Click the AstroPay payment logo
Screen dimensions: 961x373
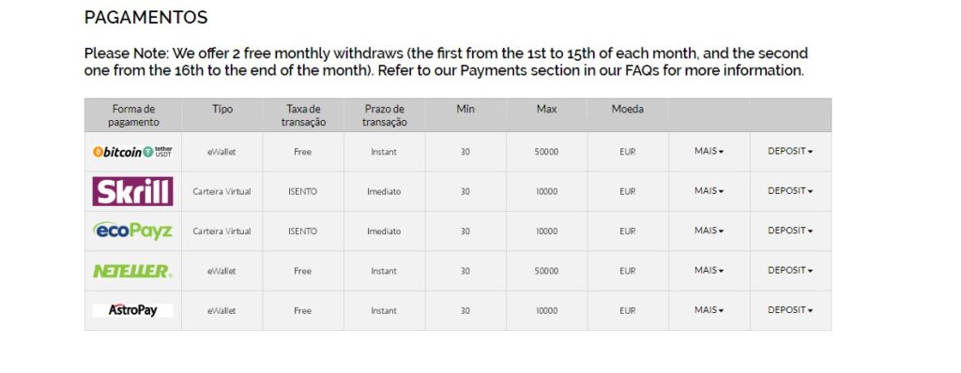click(x=132, y=310)
